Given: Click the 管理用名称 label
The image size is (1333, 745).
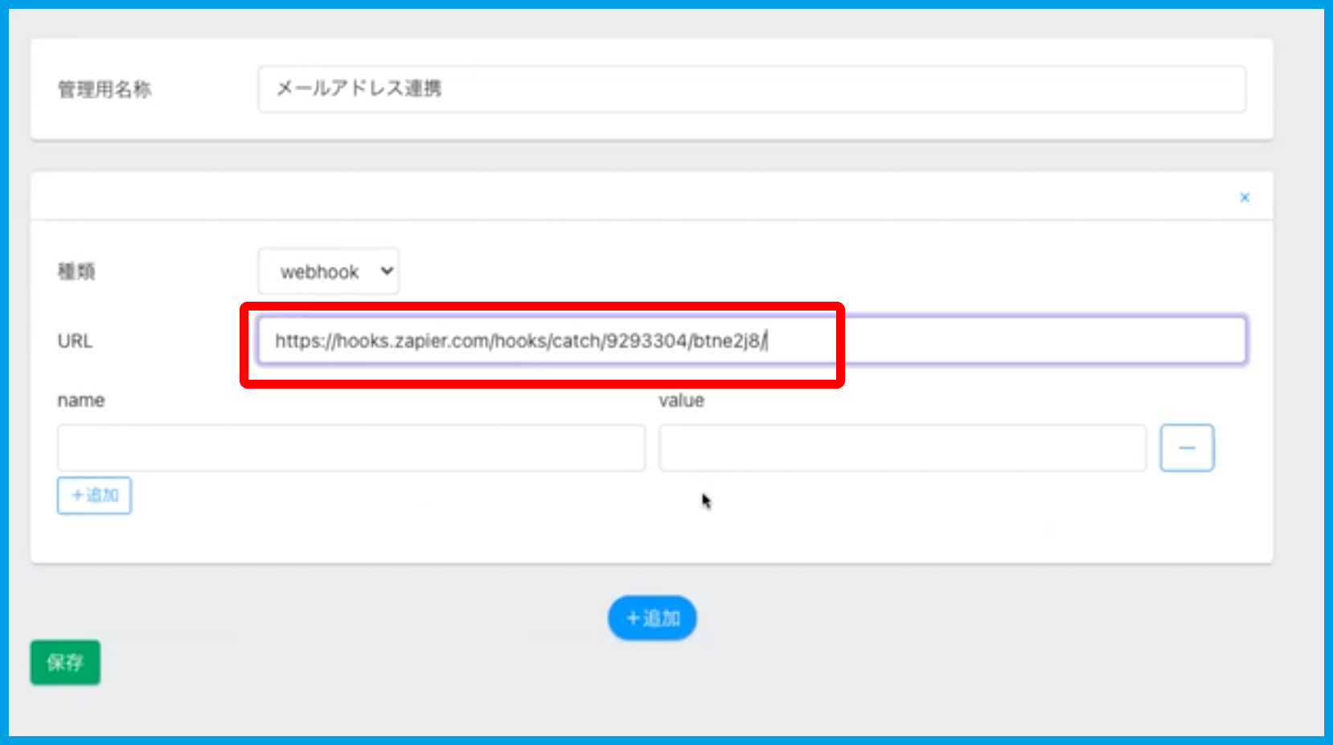Looking at the screenshot, I should pos(105,89).
